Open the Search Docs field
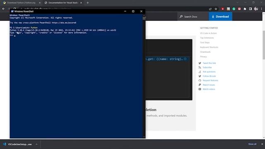 point(193,17)
